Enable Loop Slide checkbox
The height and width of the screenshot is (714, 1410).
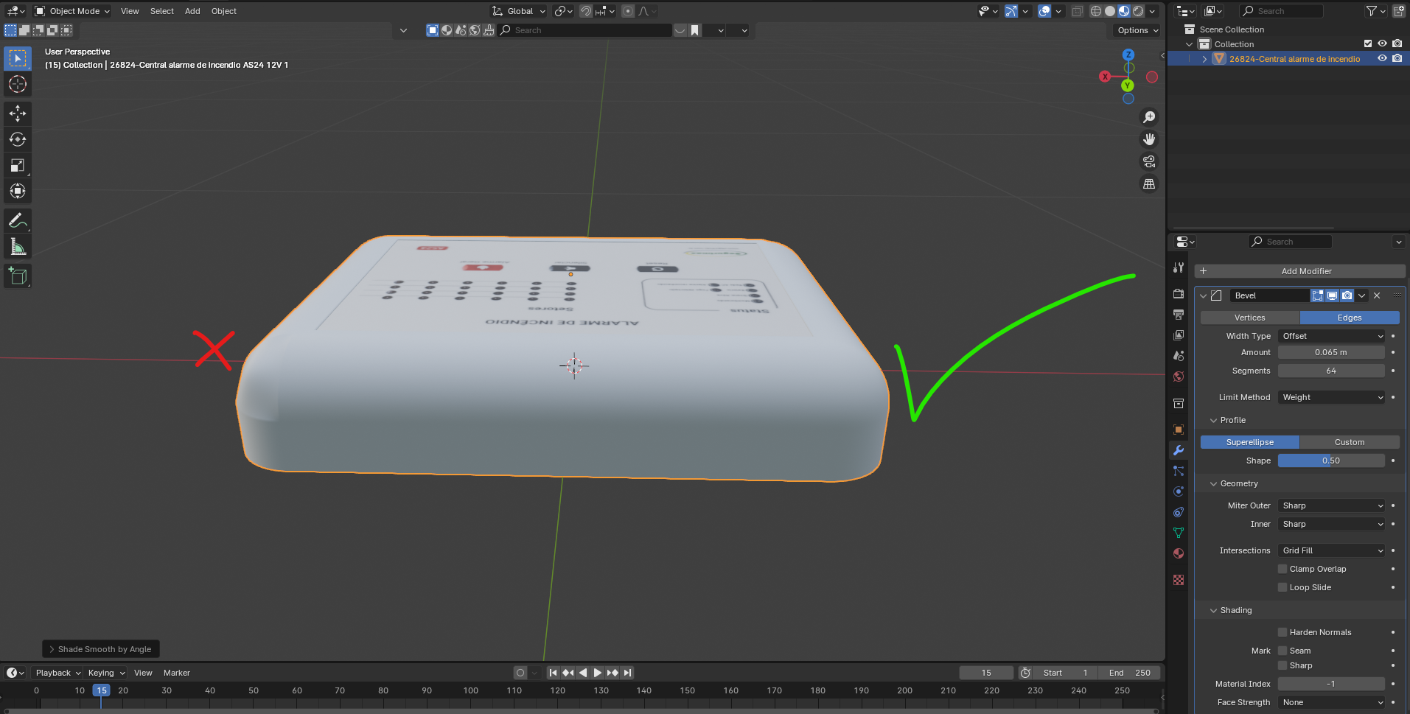coord(1282,587)
